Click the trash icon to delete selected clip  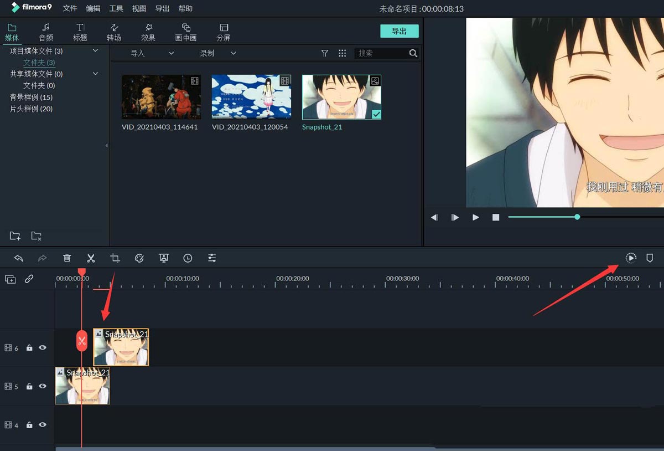67,258
